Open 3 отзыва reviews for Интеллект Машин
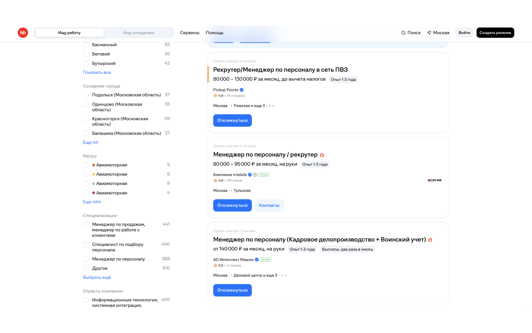Viewport: 532px width, 333px height. coord(234,265)
